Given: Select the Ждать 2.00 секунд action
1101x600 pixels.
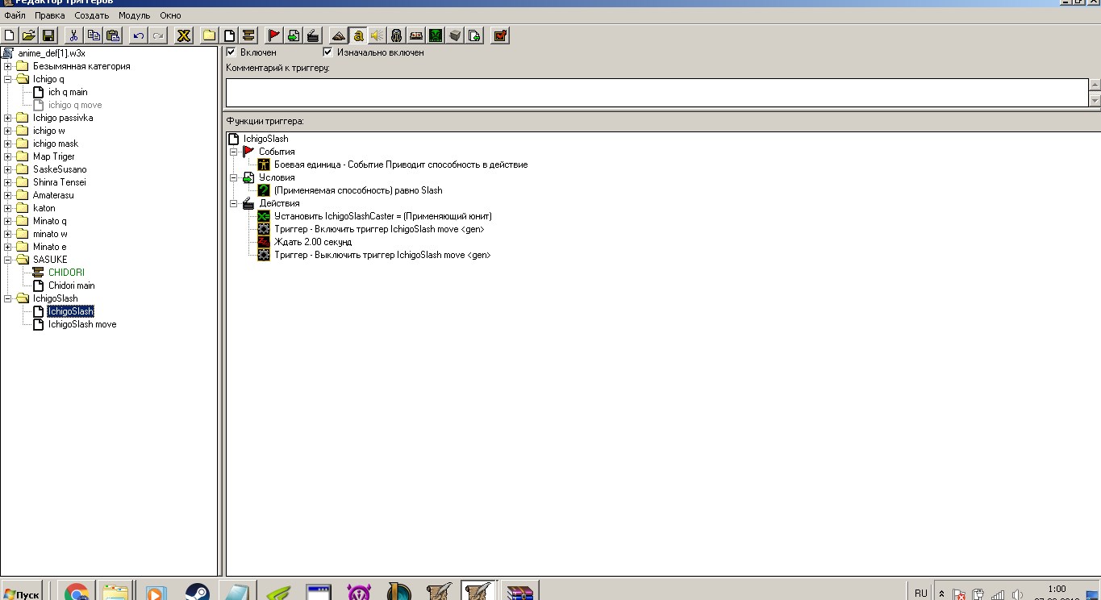Looking at the screenshot, I should coord(313,242).
